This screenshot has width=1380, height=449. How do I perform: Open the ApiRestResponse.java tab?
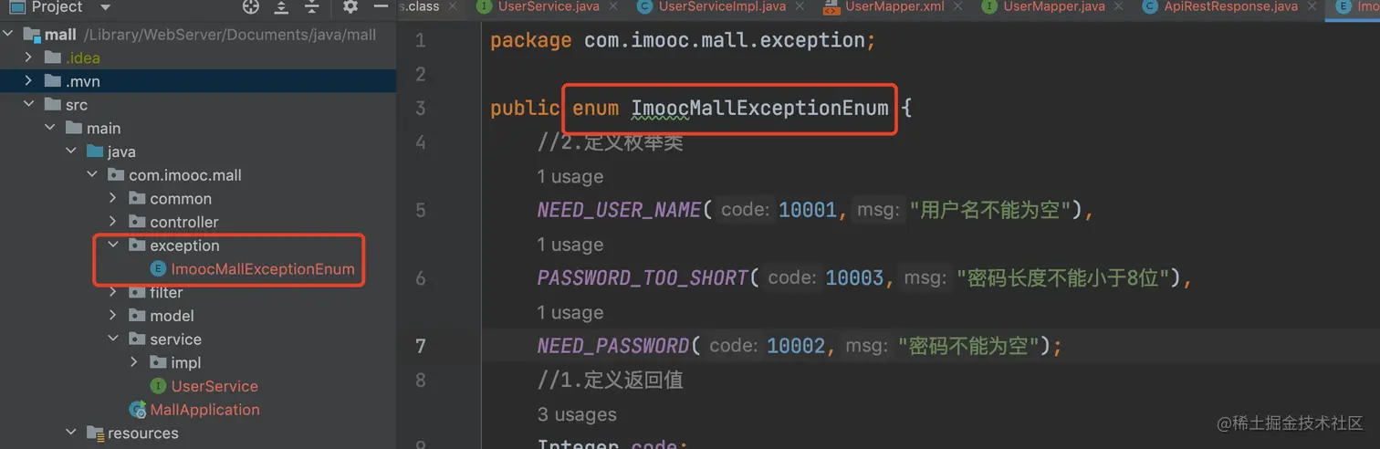(1229, 6)
